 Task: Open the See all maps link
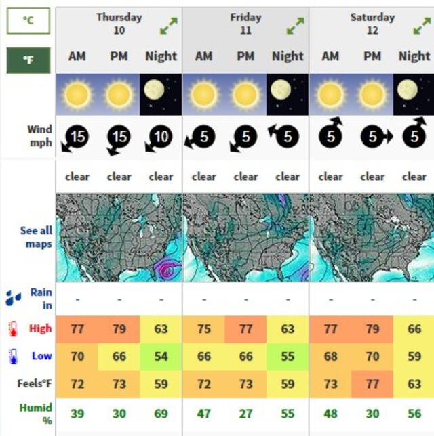36,237
